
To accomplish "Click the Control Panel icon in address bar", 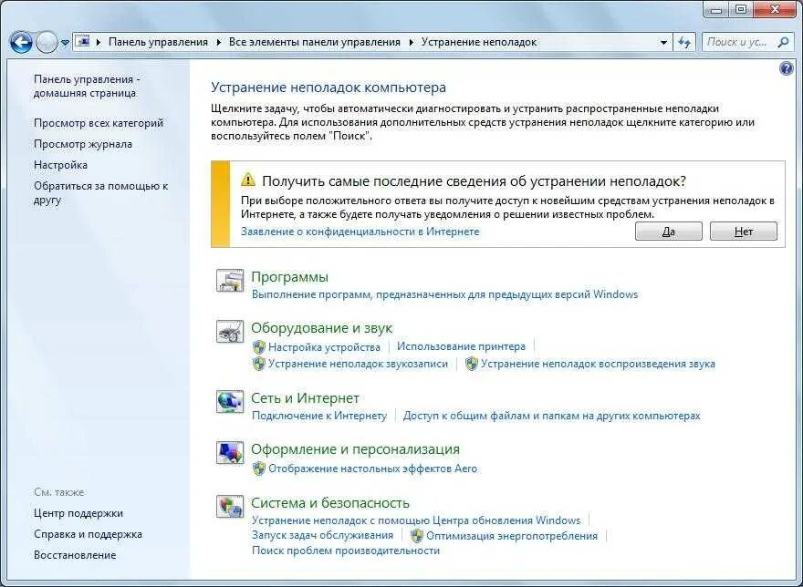I will coord(82,42).
